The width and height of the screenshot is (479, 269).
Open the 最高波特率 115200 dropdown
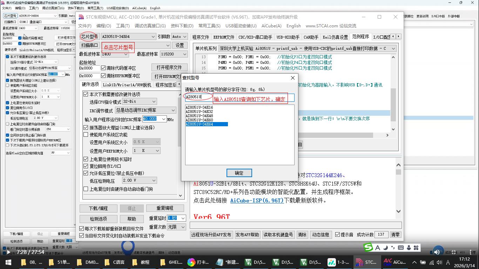184,54
